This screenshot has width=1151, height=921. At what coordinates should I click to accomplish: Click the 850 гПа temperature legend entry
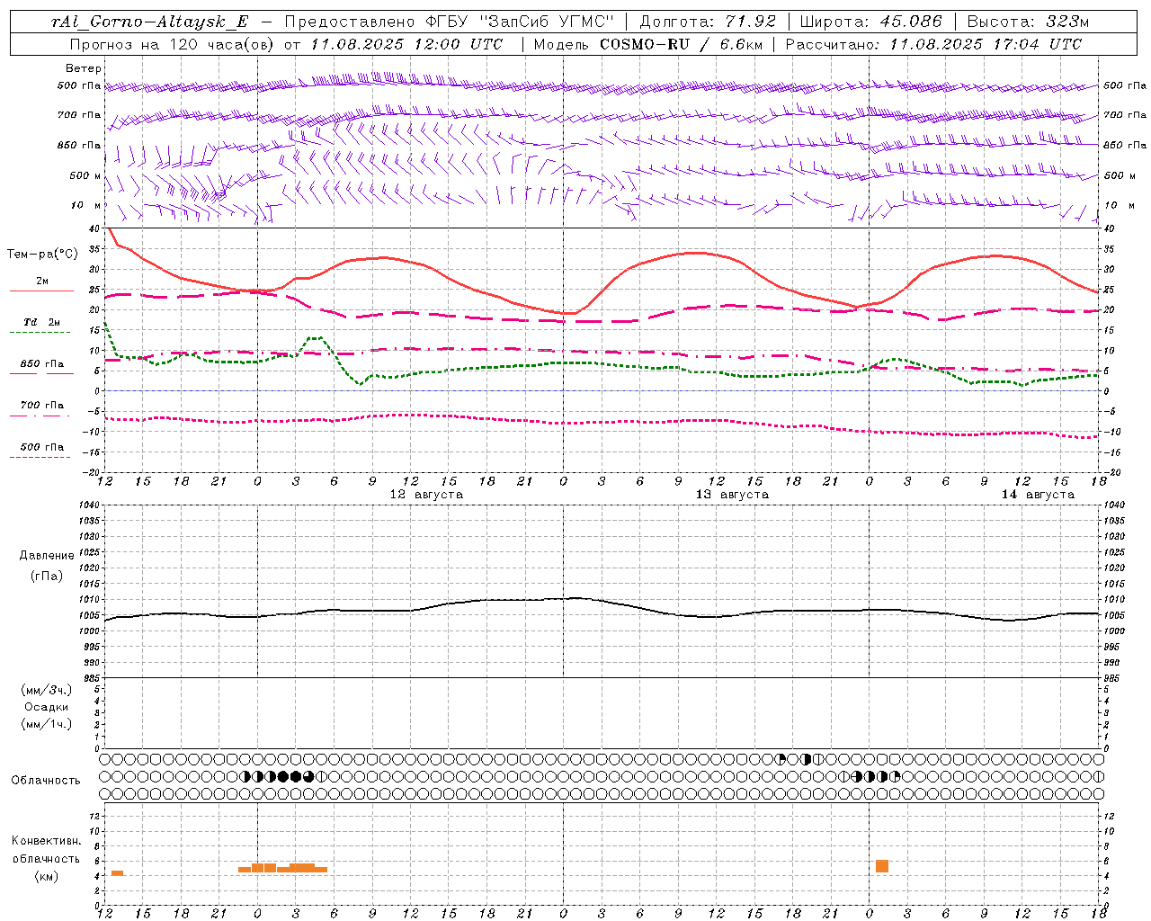point(41,364)
